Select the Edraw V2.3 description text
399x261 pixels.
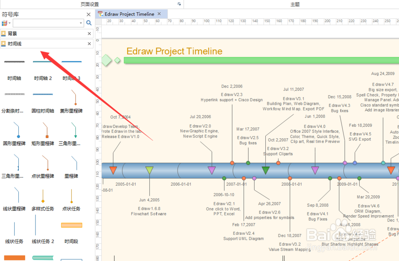click(232, 97)
